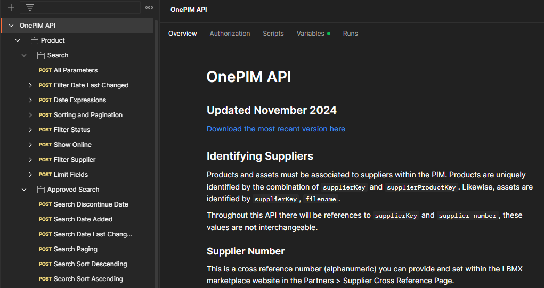
Task: Open the Filter Status request
Action: click(x=64, y=130)
